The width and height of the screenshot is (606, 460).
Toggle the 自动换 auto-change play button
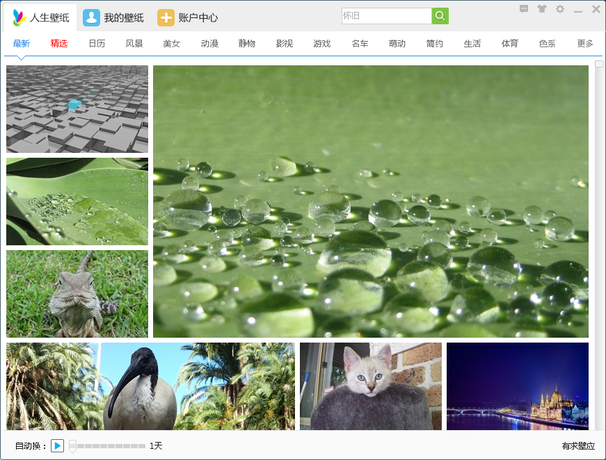[57, 445]
